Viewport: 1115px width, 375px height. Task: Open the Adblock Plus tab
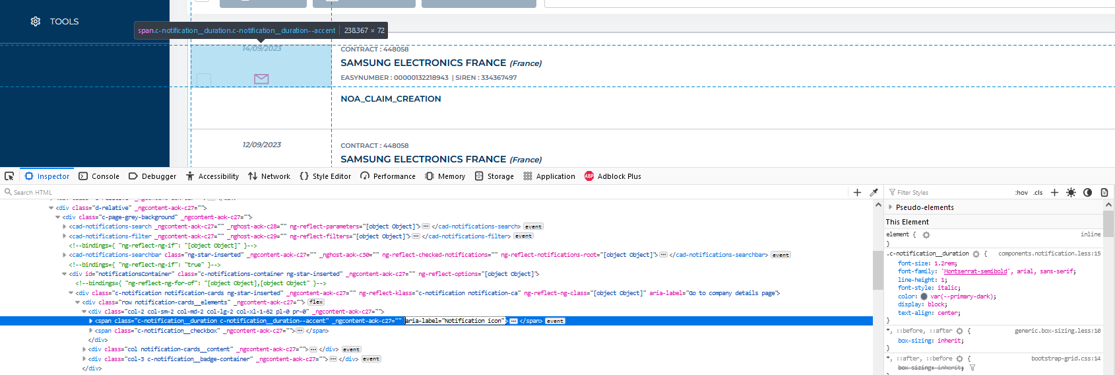(x=613, y=176)
